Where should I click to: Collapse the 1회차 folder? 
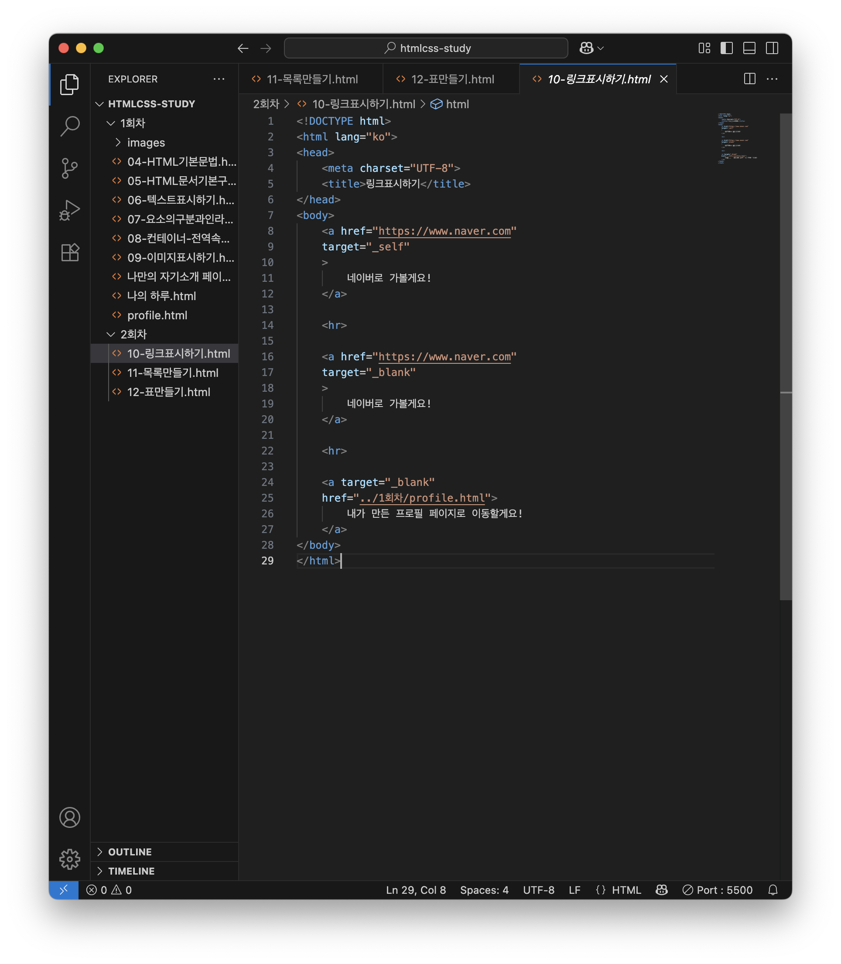pos(132,123)
